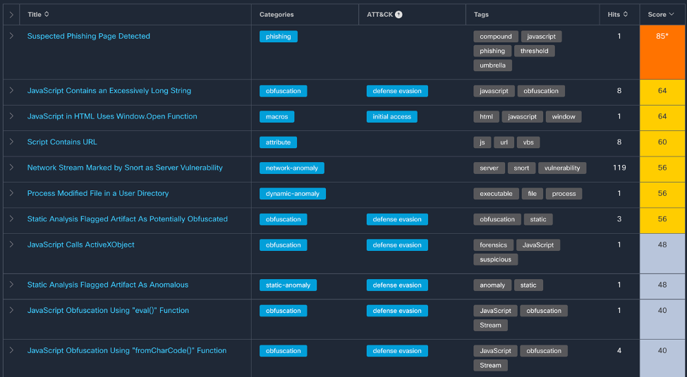Click the umbrella tag
This screenshot has height=377, width=687.
coord(493,66)
